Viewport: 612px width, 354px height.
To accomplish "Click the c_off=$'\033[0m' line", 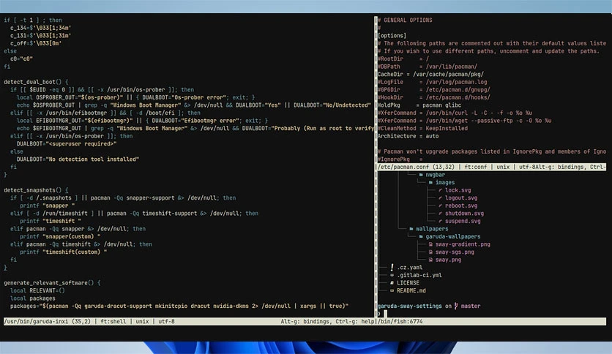I will [36, 43].
